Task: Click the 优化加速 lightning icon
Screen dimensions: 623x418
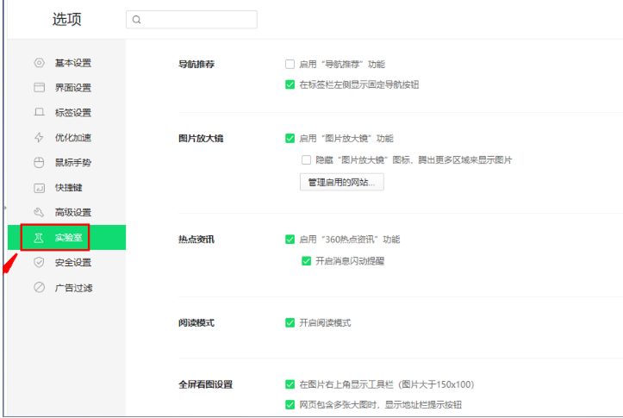Action: pyautogui.click(x=39, y=138)
